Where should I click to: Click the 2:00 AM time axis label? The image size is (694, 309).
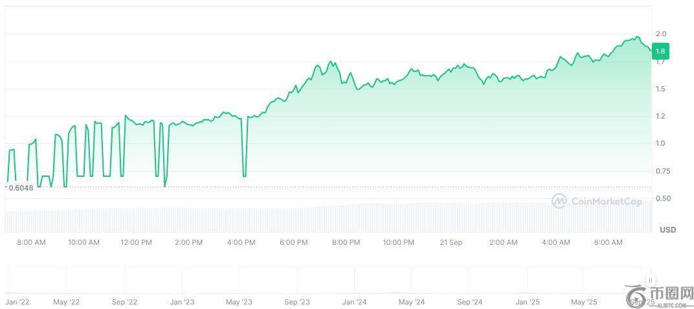[x=503, y=242]
